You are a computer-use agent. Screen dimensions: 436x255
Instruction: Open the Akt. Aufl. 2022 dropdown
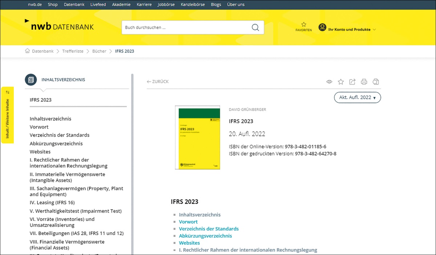coord(357,97)
